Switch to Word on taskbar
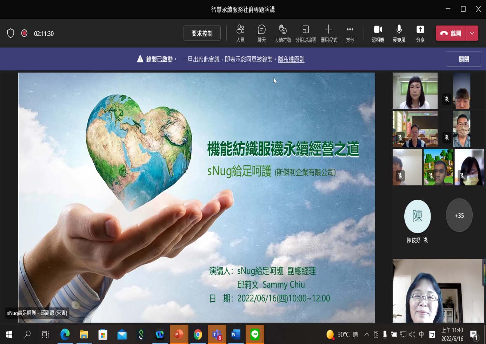Image resolution: width=486 pixels, height=344 pixels. click(236, 335)
